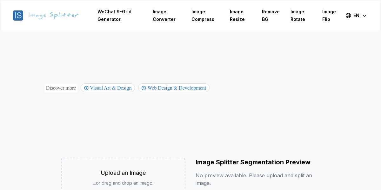
Task: Follow the Web Design & Development link
Action: coord(177,88)
